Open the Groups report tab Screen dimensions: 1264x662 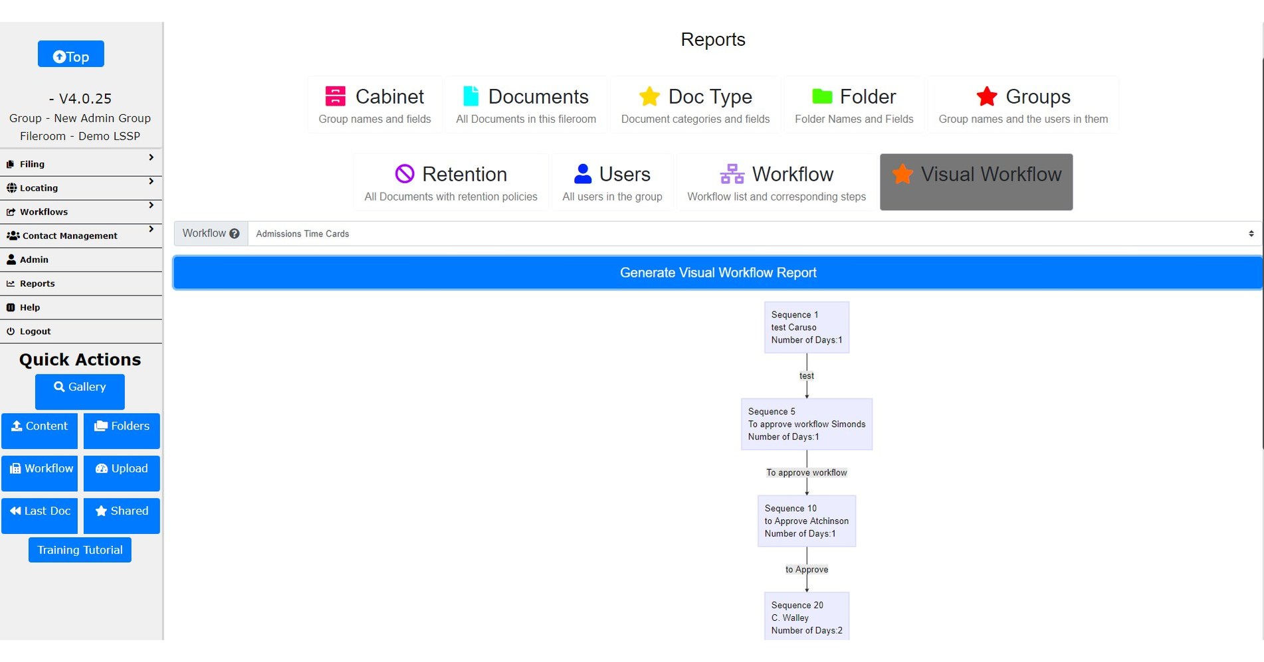tap(1023, 105)
